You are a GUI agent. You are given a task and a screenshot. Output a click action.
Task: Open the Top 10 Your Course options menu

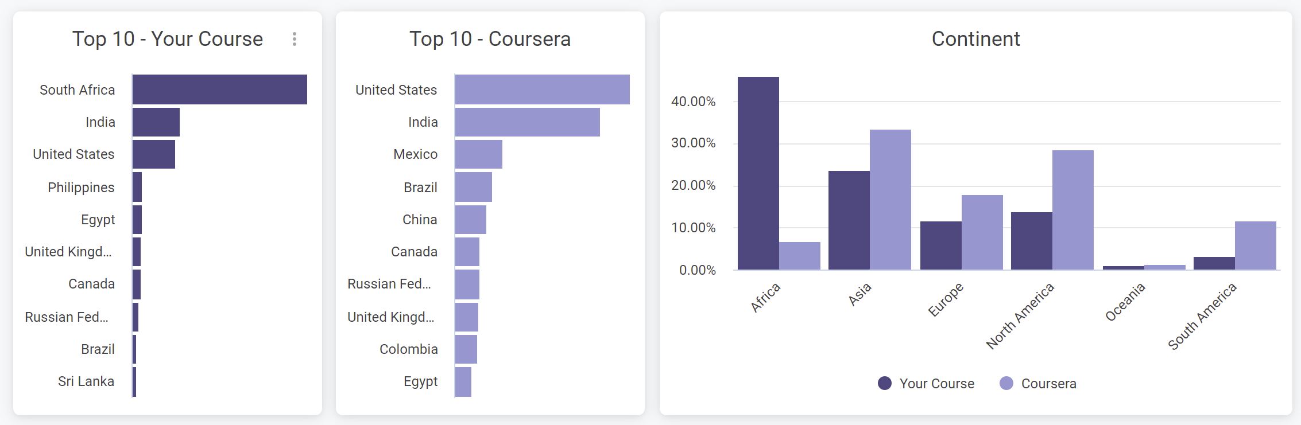point(295,39)
